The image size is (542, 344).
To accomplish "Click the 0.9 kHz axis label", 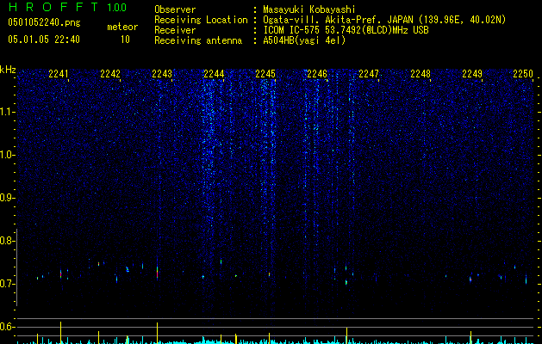I will [8, 198].
